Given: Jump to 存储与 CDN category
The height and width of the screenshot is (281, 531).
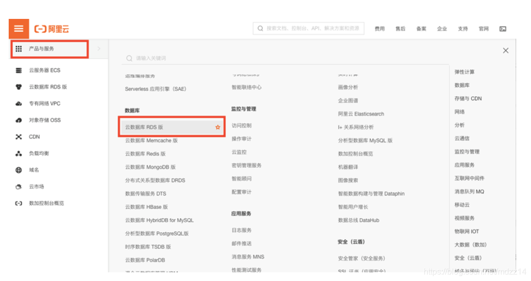Looking at the screenshot, I should tap(468, 99).
